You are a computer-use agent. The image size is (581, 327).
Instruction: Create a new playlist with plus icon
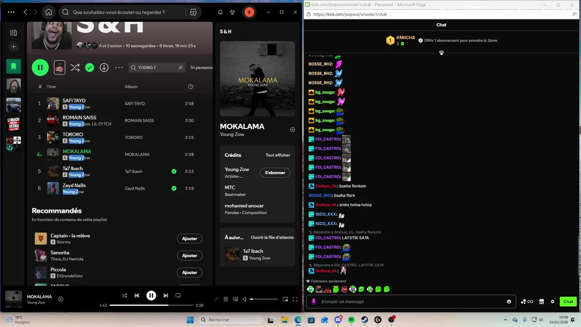pos(14,47)
